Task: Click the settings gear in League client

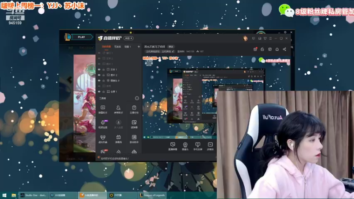Action: click(285, 32)
